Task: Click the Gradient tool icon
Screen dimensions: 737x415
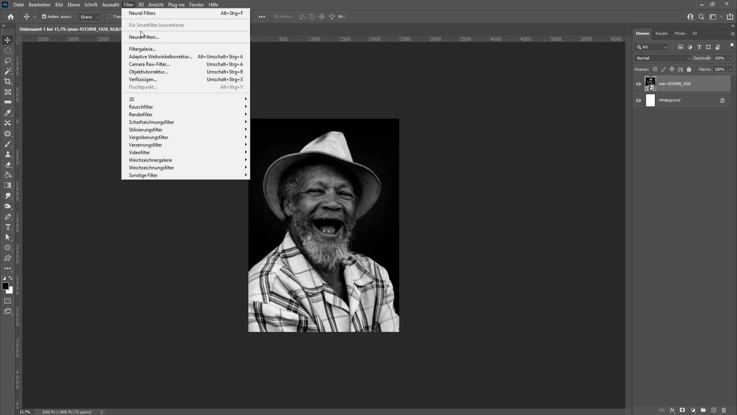Action: coord(8,186)
